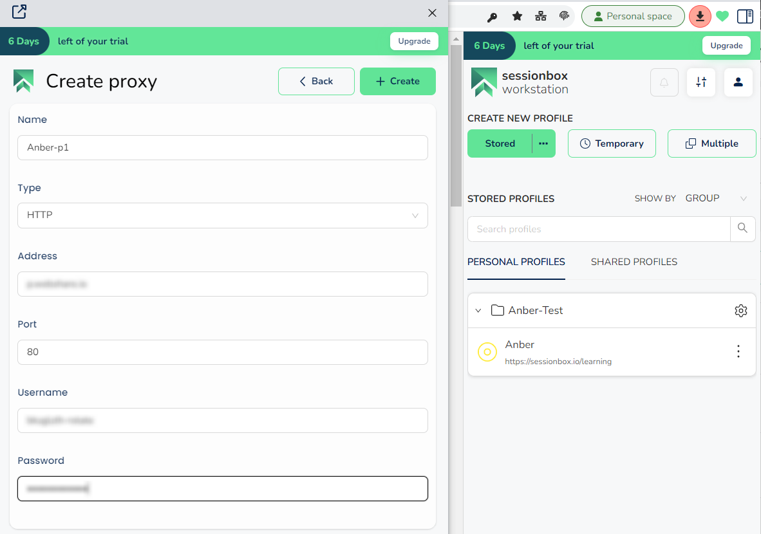
Task: Close the Create proxy panel
Action: pos(432,13)
